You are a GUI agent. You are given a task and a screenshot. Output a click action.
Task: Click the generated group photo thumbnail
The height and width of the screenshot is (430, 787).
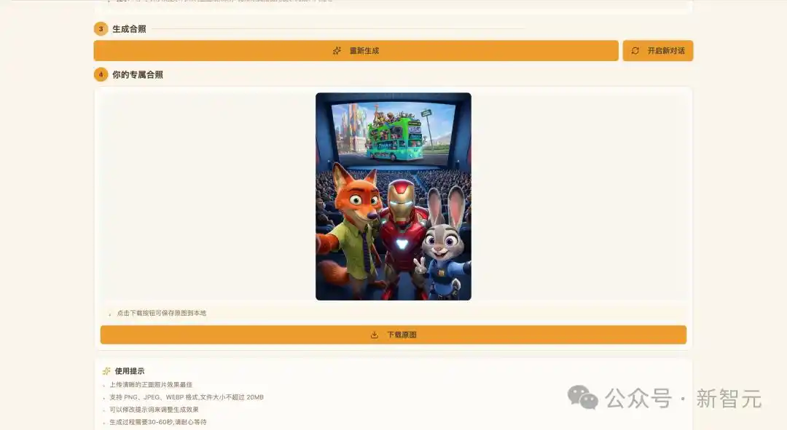click(392, 196)
